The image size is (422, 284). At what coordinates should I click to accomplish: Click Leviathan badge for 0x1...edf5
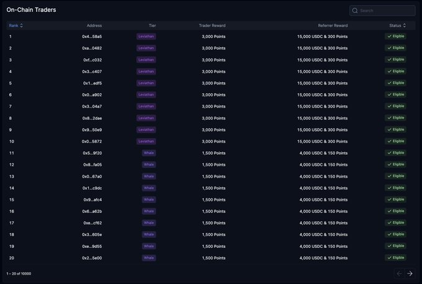tap(146, 83)
